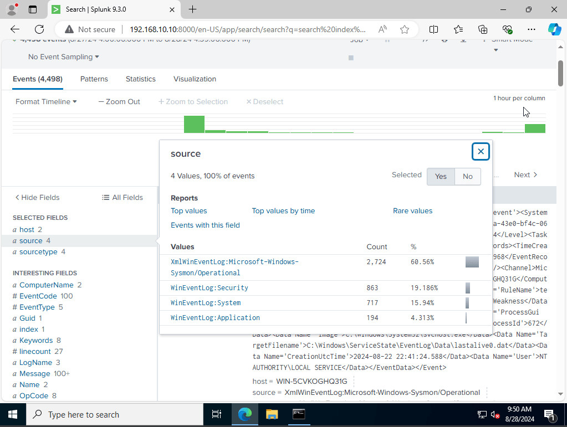Refresh the page

(x=39, y=29)
